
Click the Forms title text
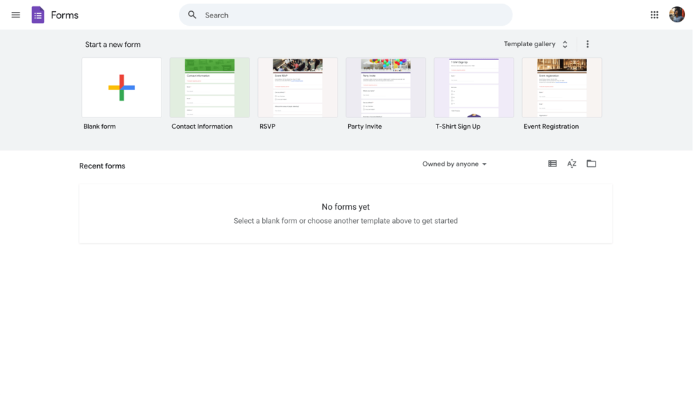point(64,15)
